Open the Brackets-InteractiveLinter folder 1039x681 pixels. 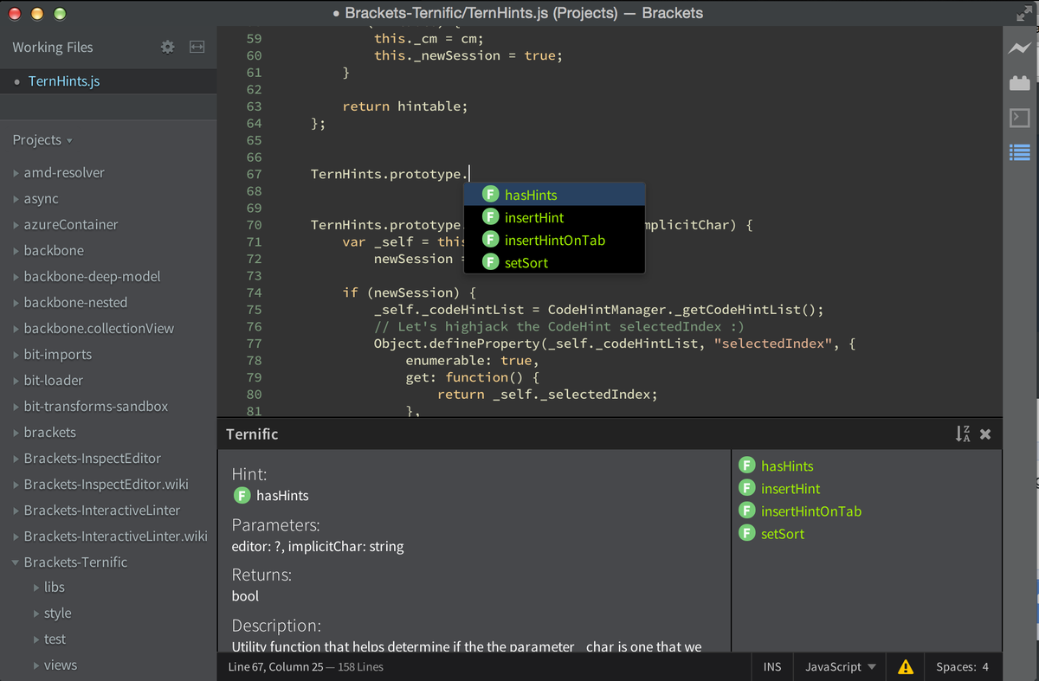[102, 511]
